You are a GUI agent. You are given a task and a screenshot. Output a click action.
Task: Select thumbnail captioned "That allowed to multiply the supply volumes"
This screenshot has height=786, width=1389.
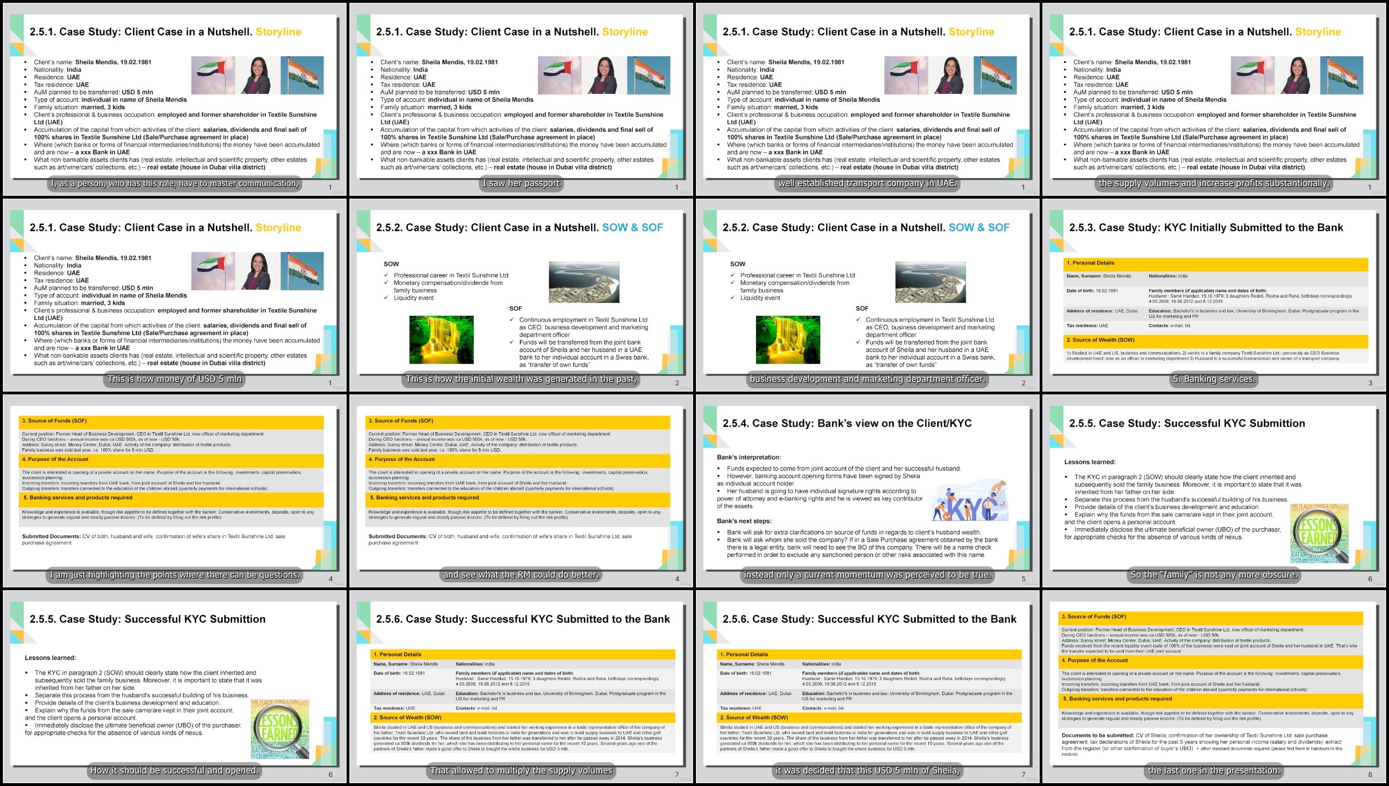click(x=521, y=686)
